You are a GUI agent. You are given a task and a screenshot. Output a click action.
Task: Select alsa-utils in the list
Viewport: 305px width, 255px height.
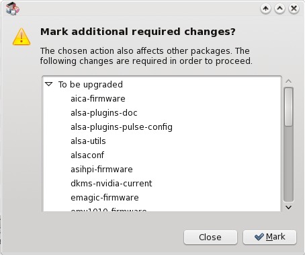tap(88, 141)
